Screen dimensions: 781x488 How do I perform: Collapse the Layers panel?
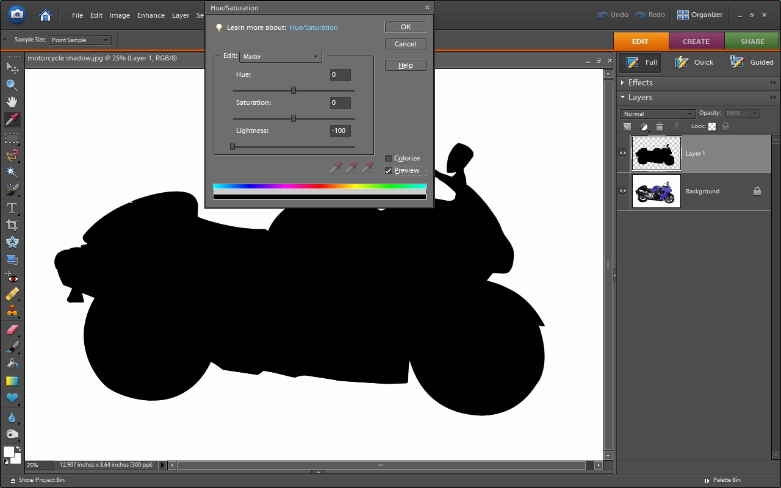coord(622,98)
